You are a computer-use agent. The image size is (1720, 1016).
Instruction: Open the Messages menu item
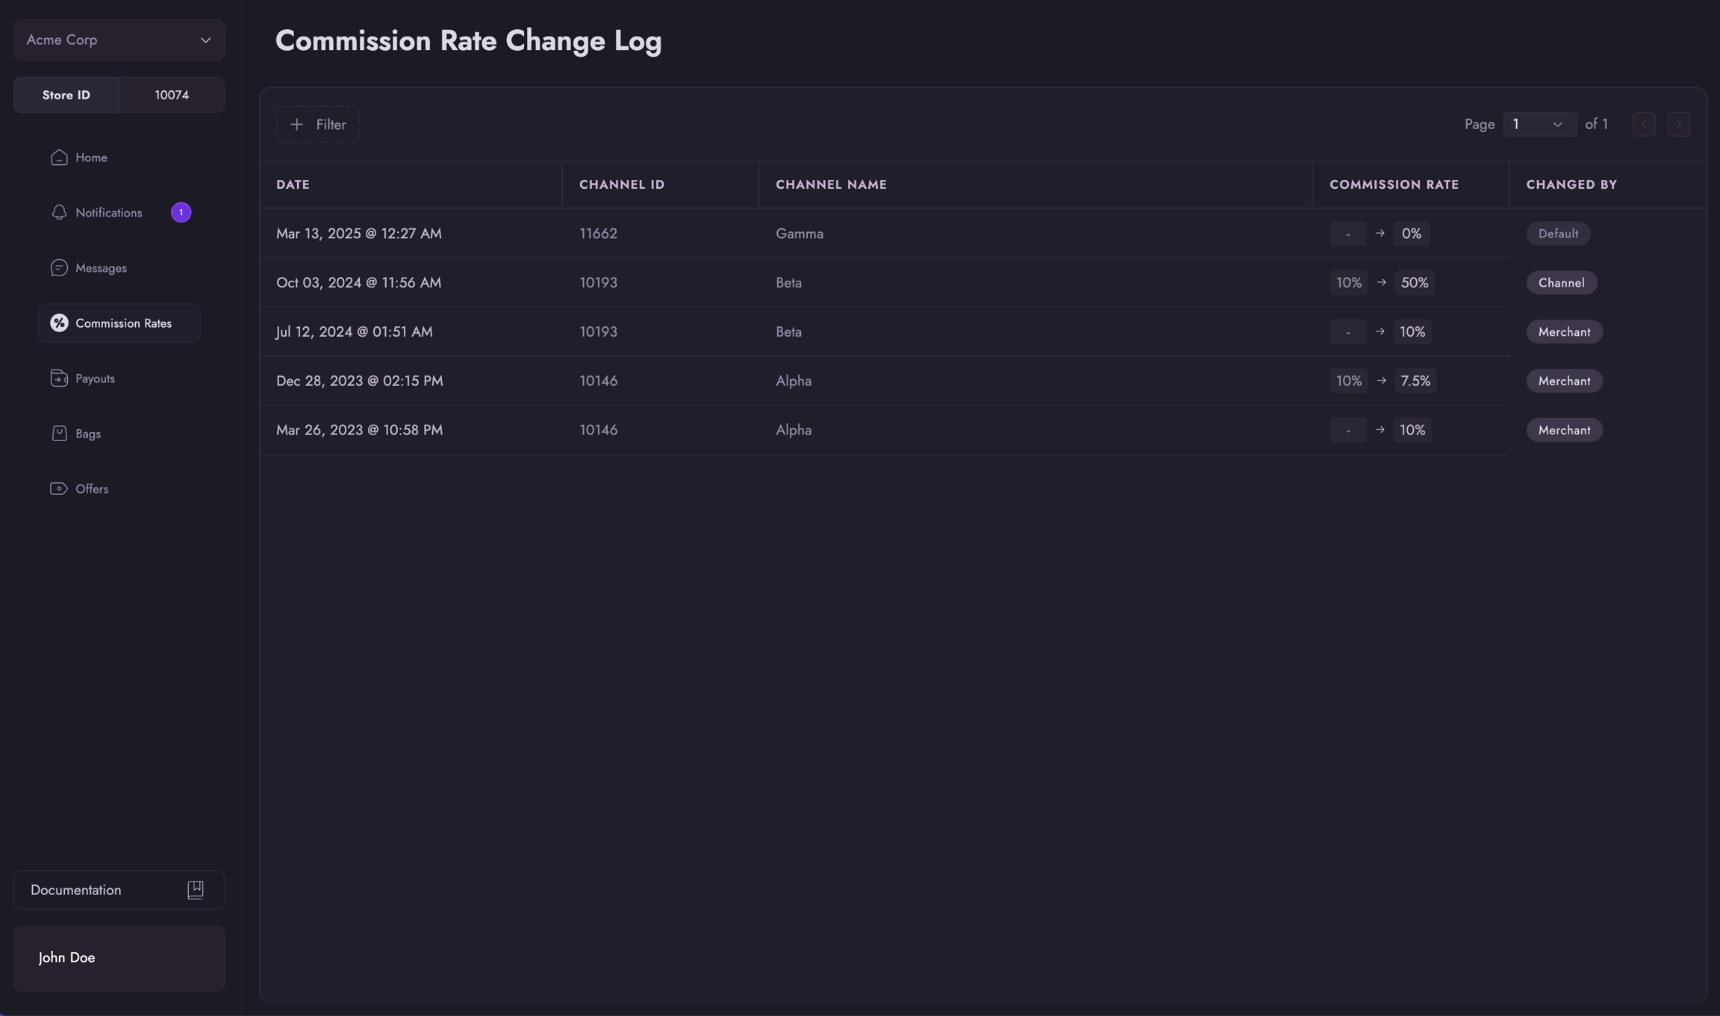point(101,268)
